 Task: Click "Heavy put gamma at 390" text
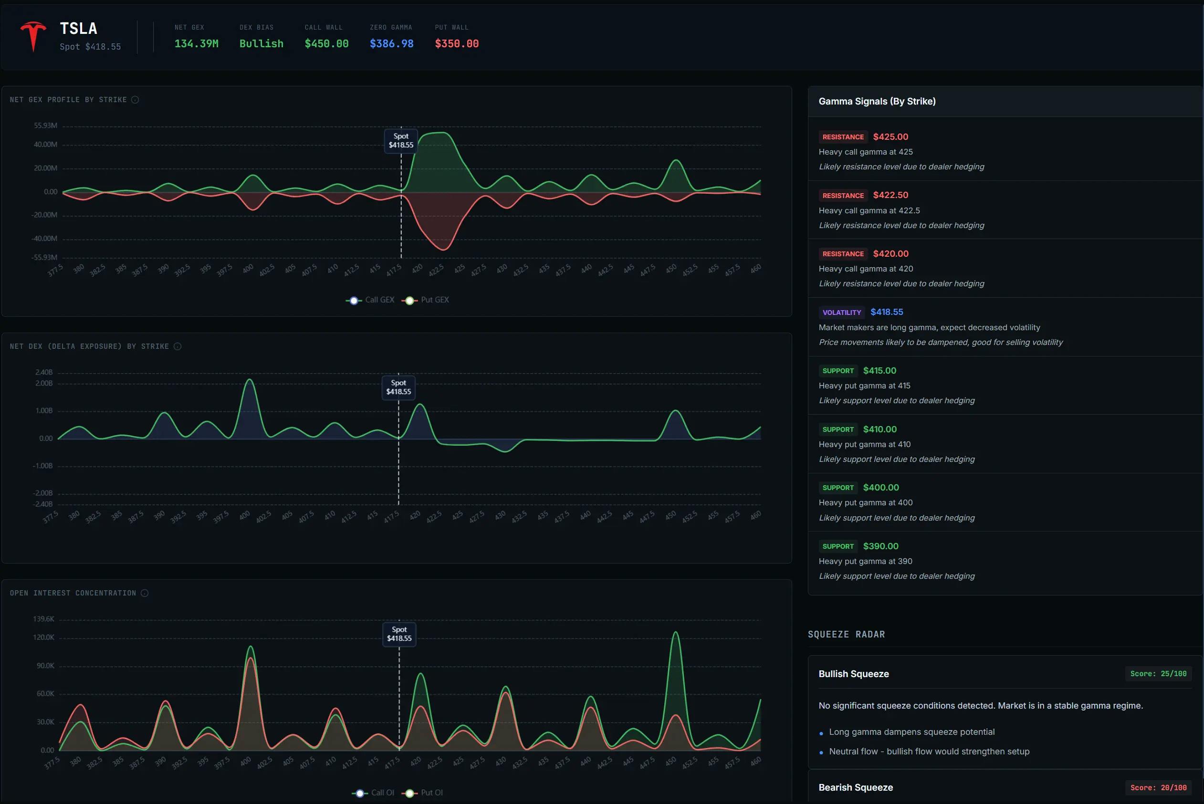click(x=866, y=562)
